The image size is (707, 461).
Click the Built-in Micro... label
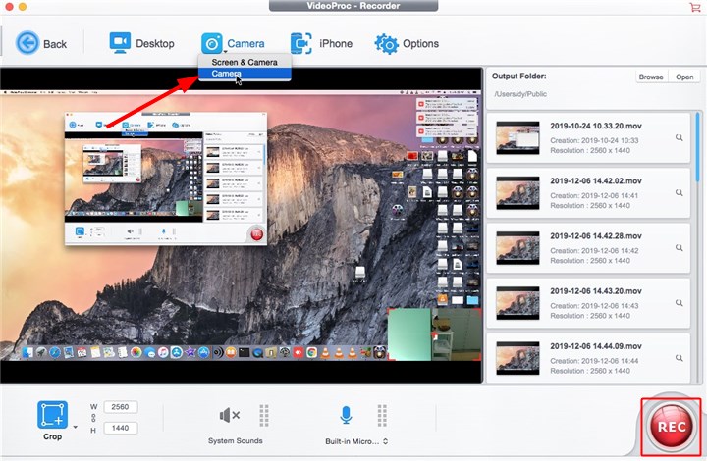(353, 441)
